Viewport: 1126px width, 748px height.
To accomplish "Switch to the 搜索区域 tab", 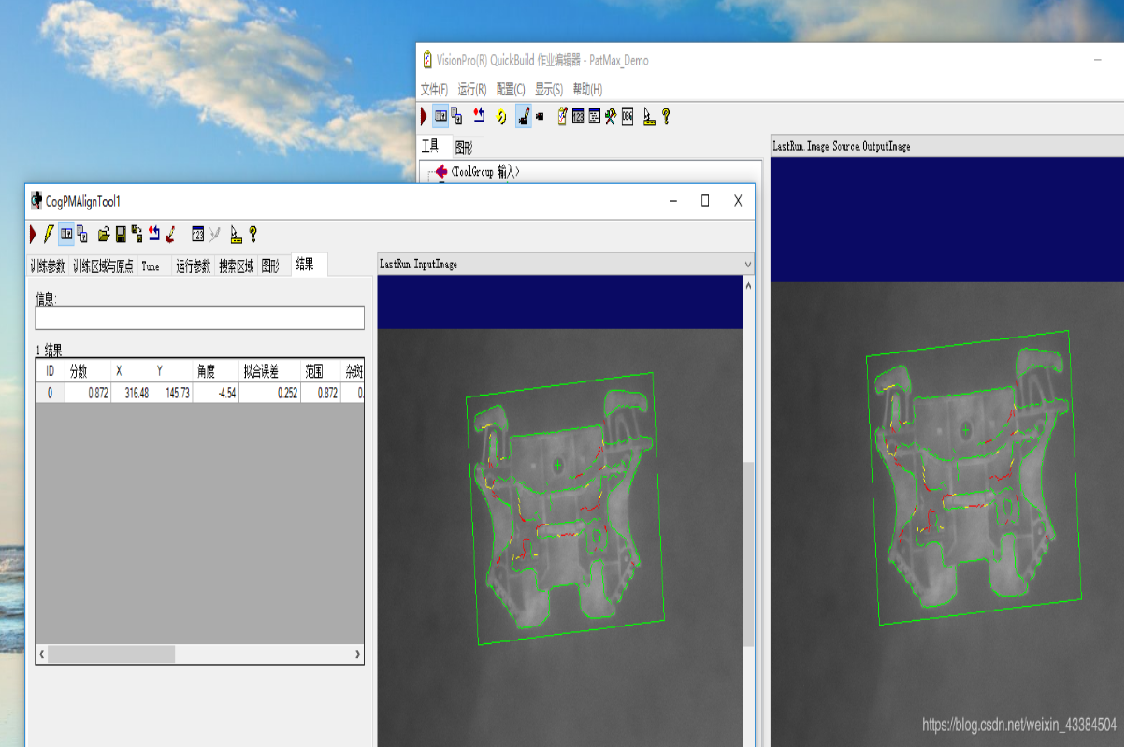I will click(x=236, y=266).
